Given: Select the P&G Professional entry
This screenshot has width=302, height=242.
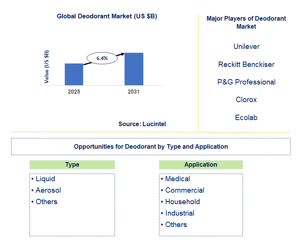Looking at the screenshot, I should coord(246,82).
